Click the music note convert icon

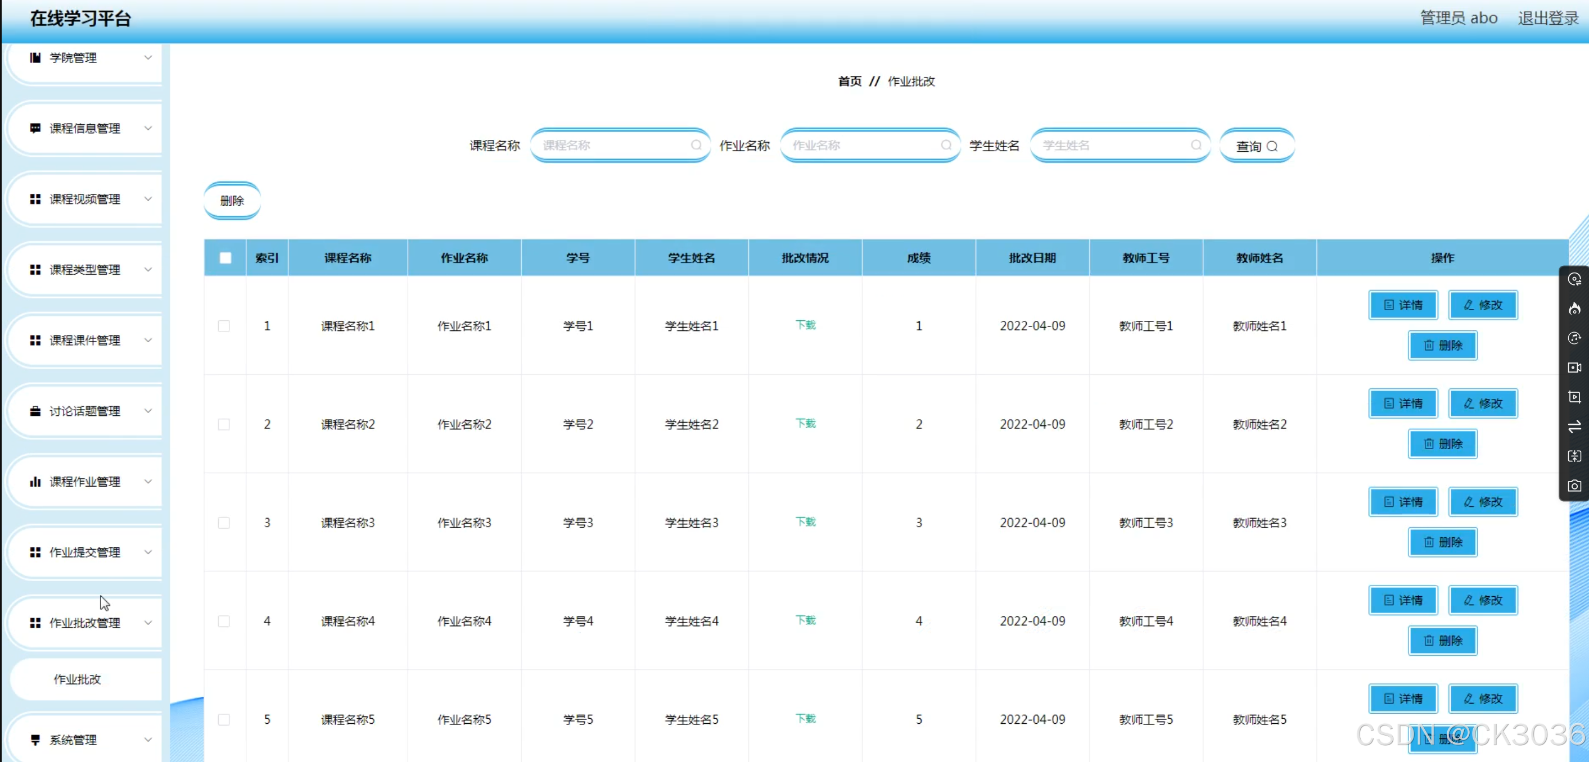[x=1574, y=338]
